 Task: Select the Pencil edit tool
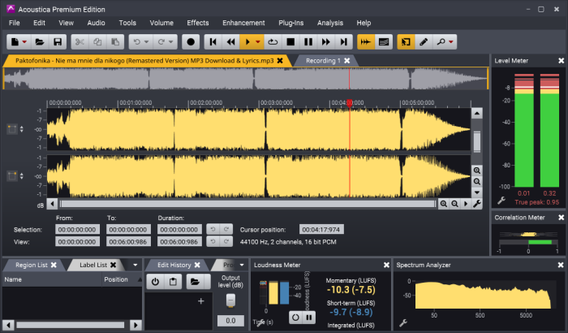pos(424,42)
